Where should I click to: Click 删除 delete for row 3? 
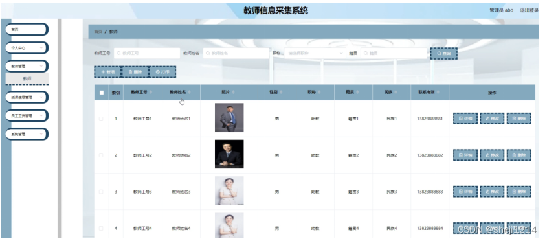pyautogui.click(x=519, y=192)
